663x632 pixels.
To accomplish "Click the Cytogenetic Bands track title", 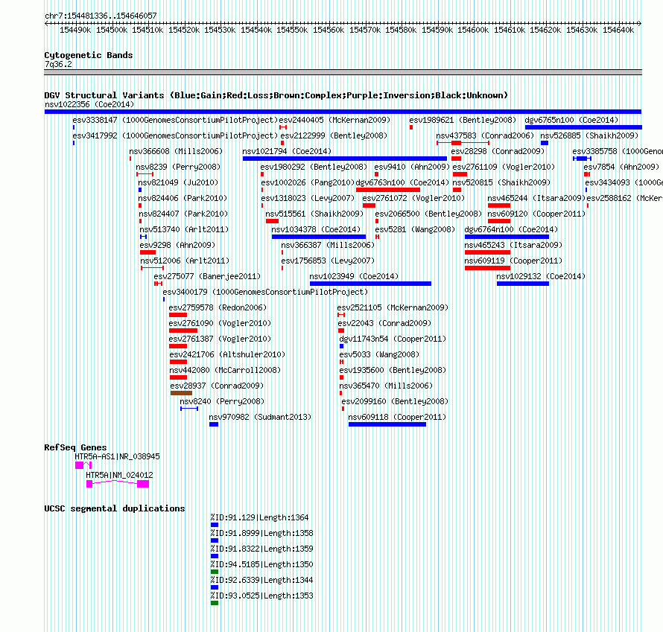I will click(89, 55).
